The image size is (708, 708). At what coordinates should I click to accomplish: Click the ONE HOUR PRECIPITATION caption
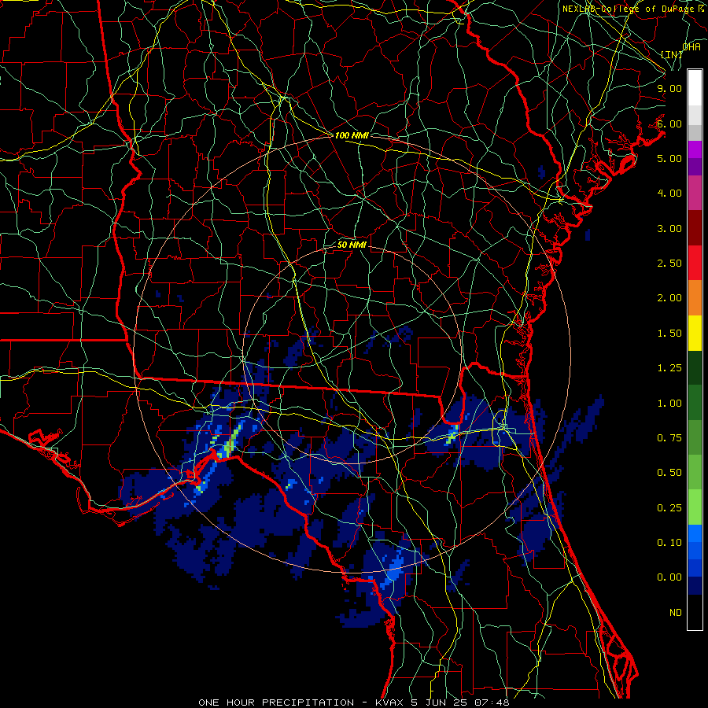pyautogui.click(x=276, y=702)
